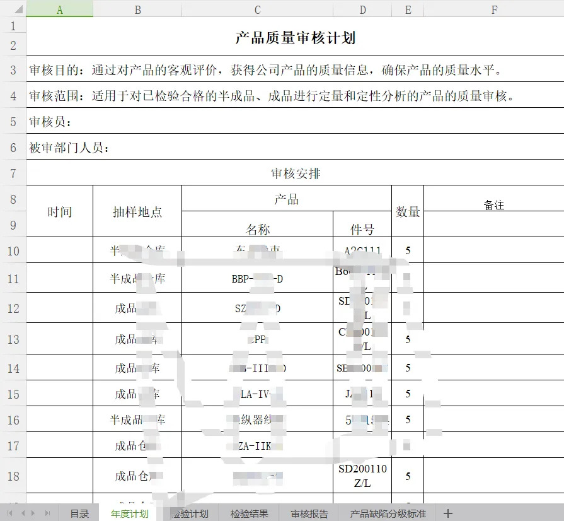Select row 3 header
This screenshot has height=521, width=564.
coord(13,69)
